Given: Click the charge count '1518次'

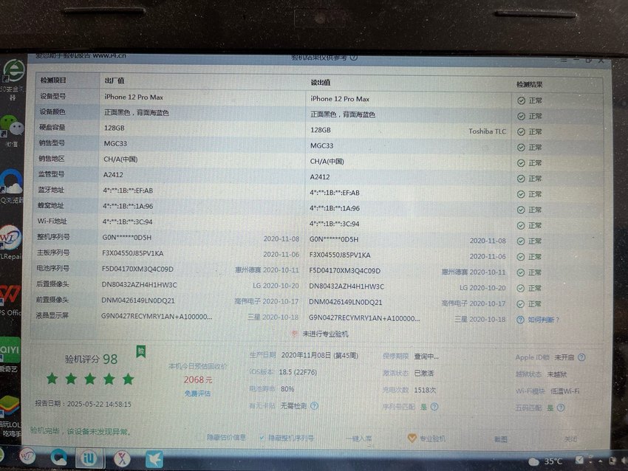Looking at the screenshot, I should 425,390.
